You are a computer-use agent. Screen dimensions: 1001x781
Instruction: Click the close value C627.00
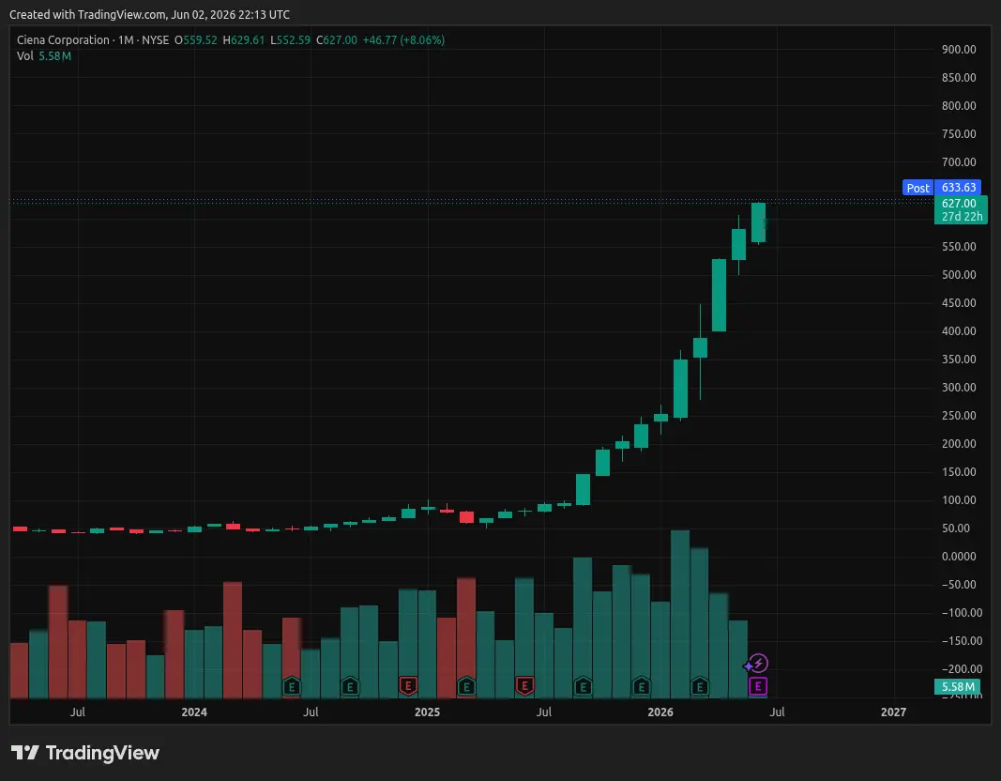click(x=337, y=39)
